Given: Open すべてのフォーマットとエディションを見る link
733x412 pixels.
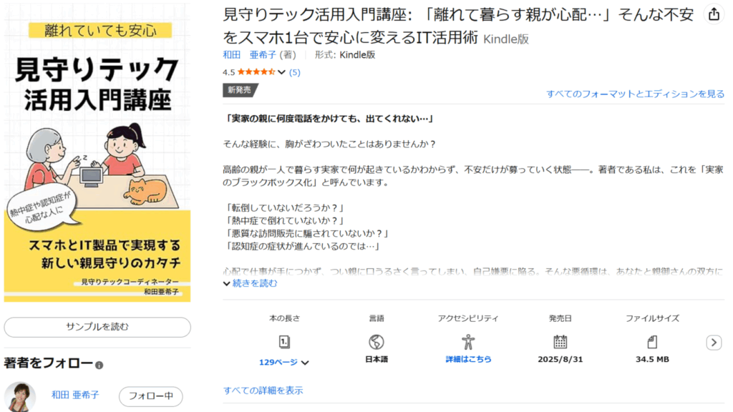Looking at the screenshot, I should [636, 94].
